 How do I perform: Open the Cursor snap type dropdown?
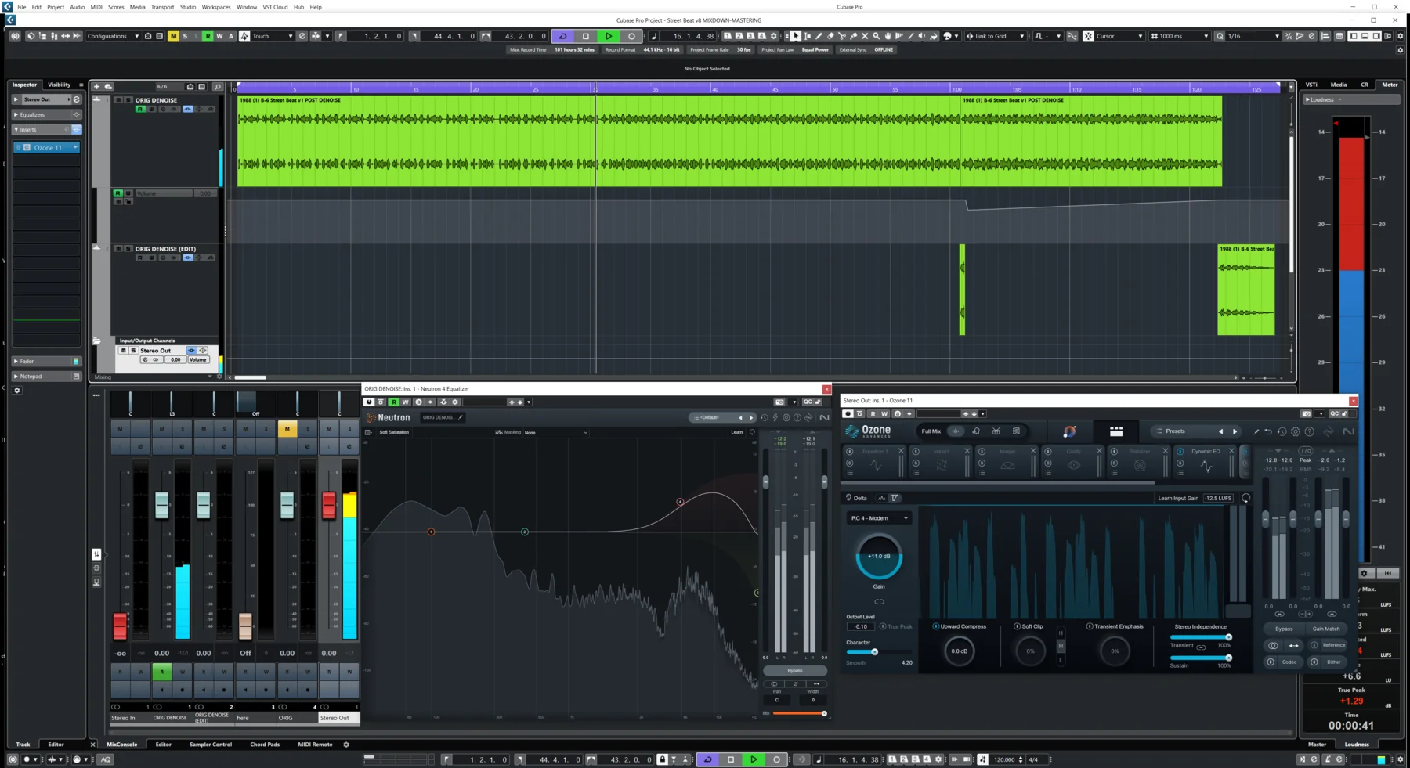[x=1119, y=36]
